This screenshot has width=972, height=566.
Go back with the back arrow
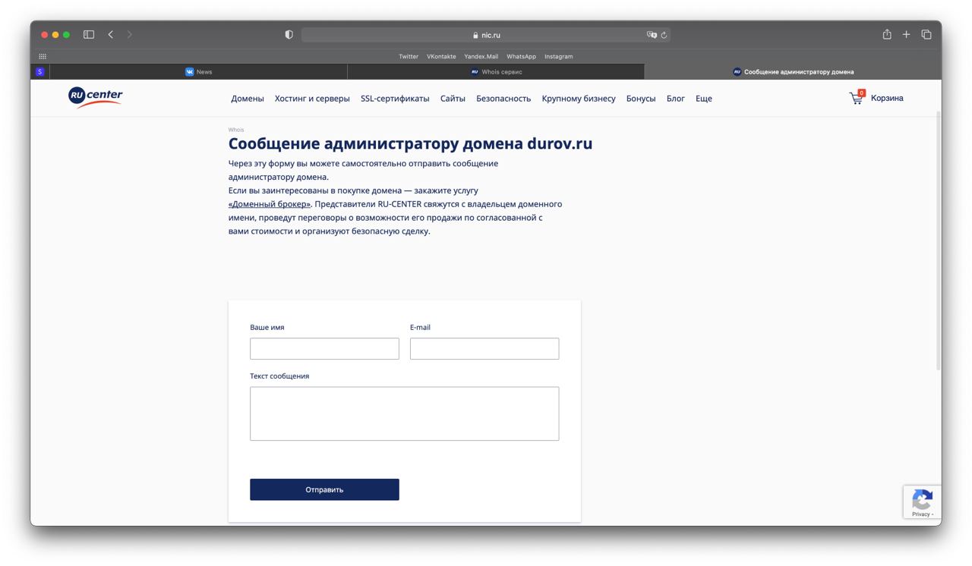(x=111, y=34)
